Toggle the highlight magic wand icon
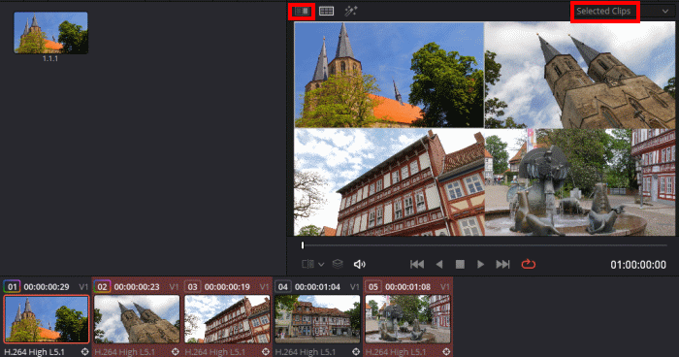This screenshot has height=357, width=679. (351, 11)
